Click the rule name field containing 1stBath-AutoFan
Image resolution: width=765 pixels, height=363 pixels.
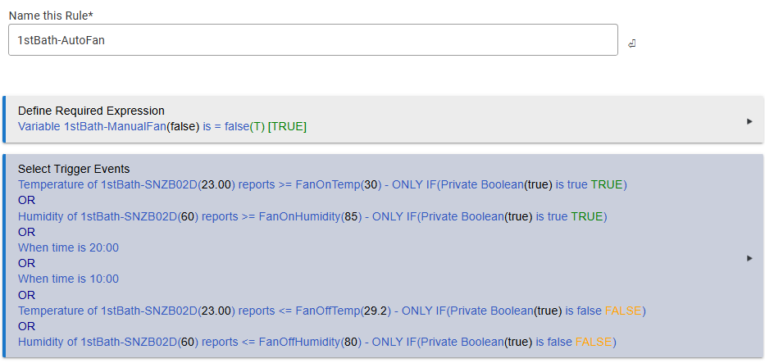coord(313,40)
